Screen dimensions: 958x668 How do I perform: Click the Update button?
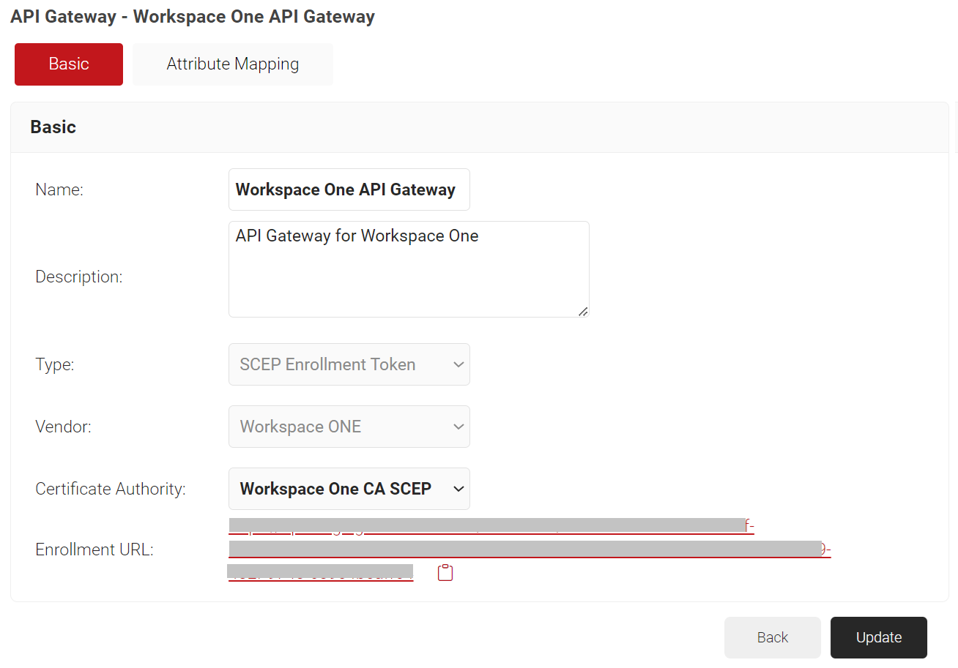pos(879,637)
